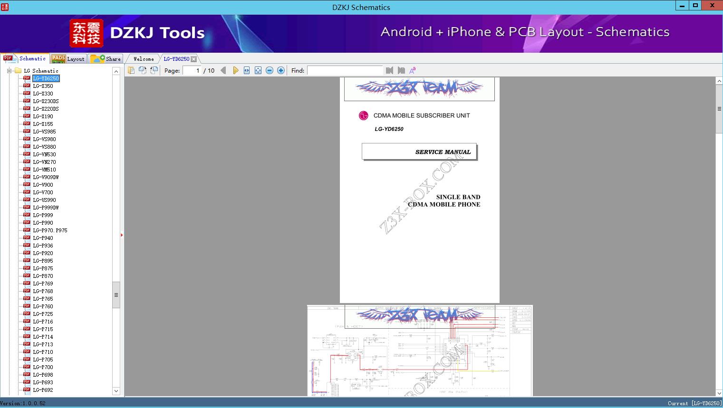Image resolution: width=723 pixels, height=408 pixels.
Task: Open the LG-P970.P975 schematic
Action: click(x=50, y=230)
